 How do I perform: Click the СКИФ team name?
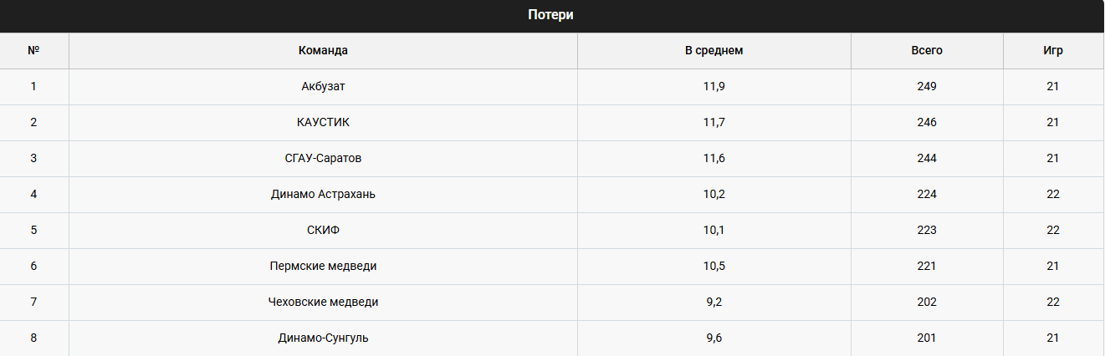click(323, 230)
